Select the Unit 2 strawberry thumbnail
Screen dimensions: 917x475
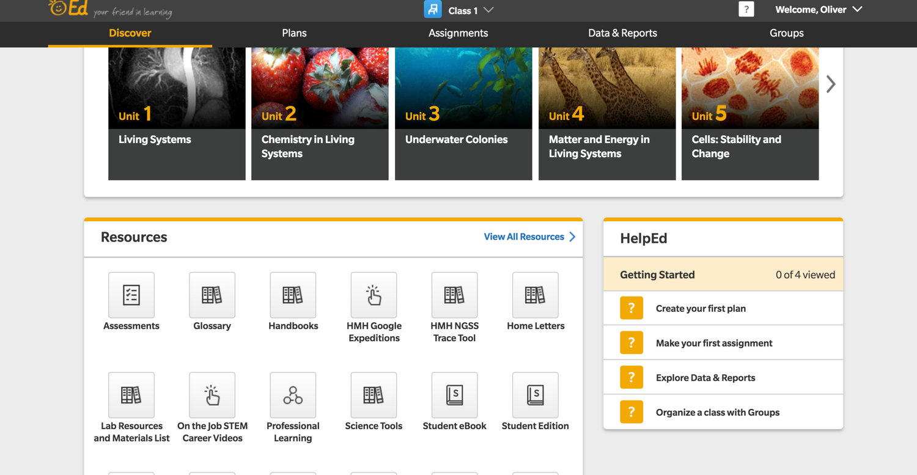tap(320, 86)
